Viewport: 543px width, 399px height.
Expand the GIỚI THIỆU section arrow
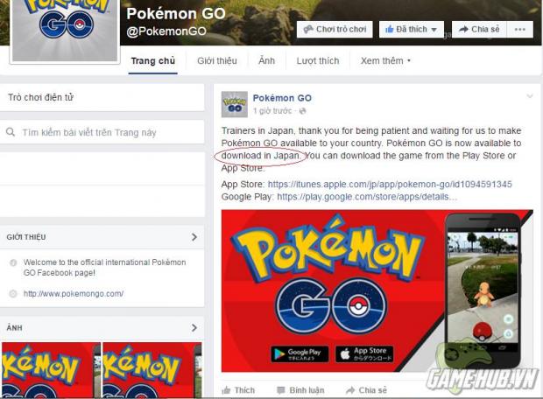[x=194, y=237]
